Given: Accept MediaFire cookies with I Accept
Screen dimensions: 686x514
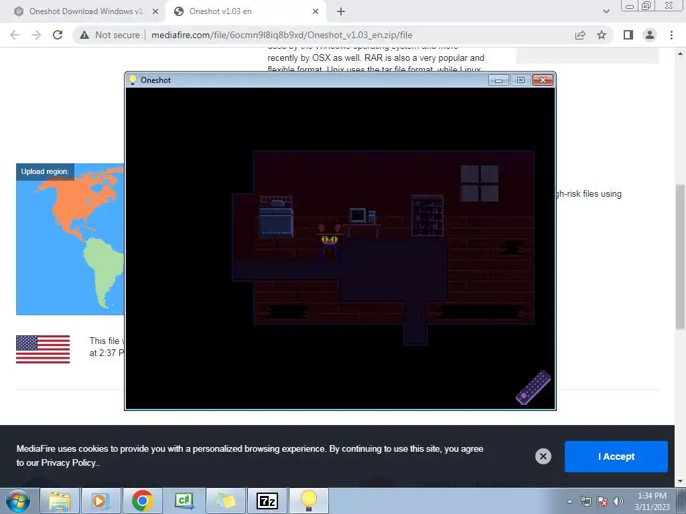Looking at the screenshot, I should tap(616, 456).
